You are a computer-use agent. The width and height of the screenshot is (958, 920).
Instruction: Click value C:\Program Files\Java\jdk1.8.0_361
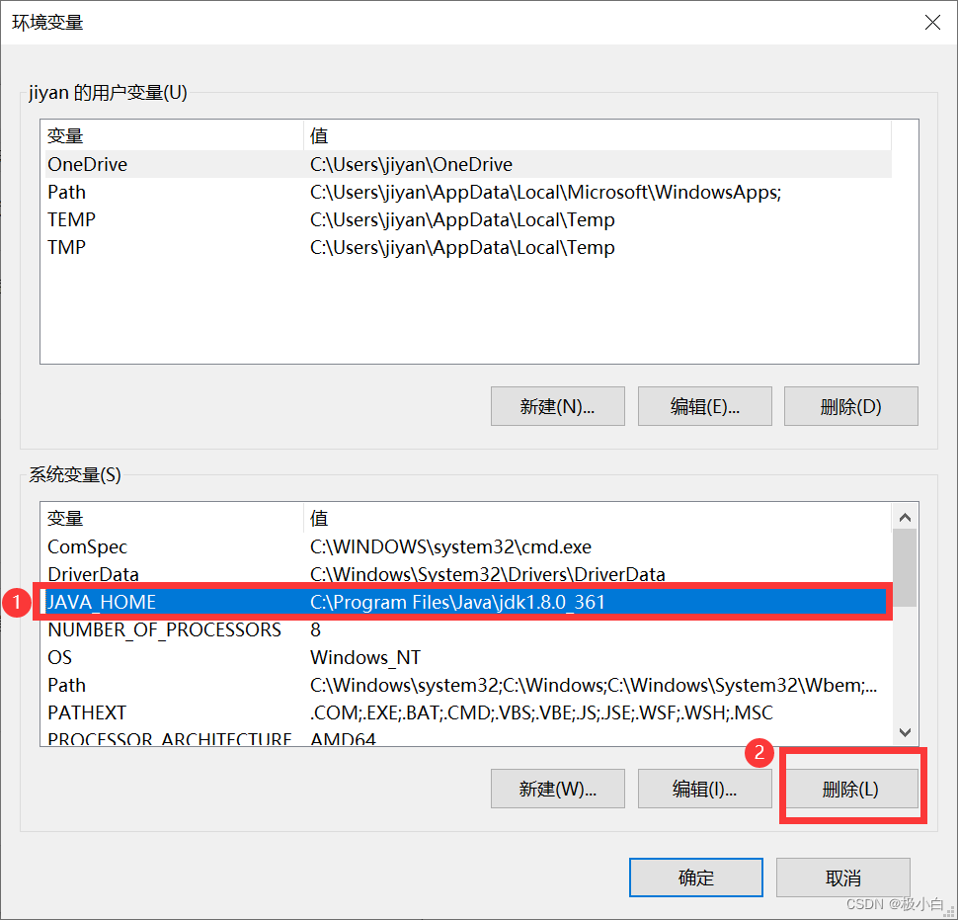pyautogui.click(x=457, y=602)
